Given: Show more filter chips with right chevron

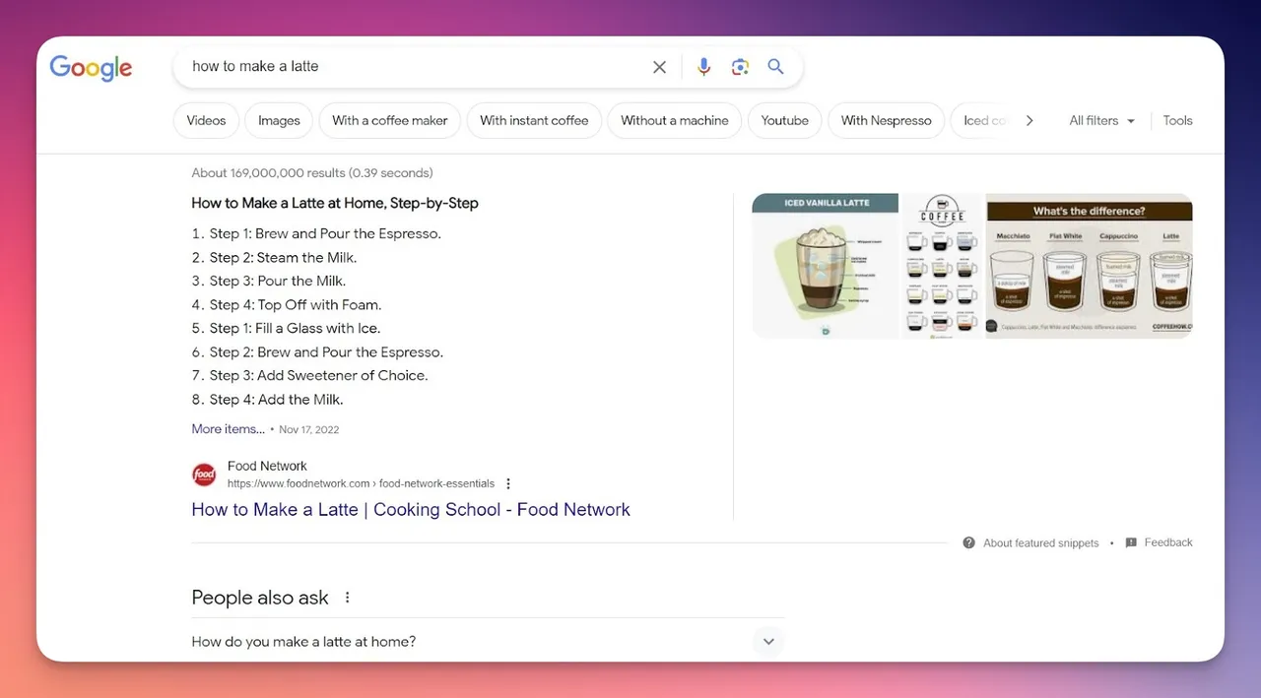Looking at the screenshot, I should (1029, 120).
